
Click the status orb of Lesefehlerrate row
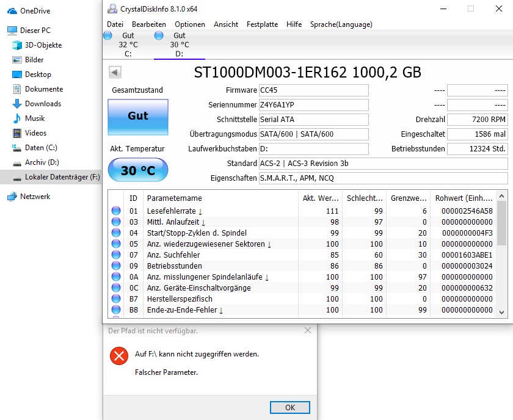[x=116, y=211]
